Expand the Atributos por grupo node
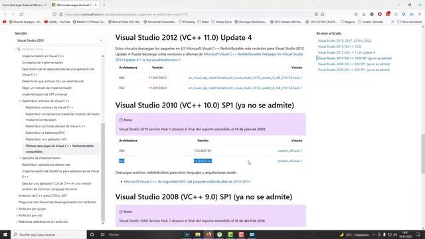The image size is (425, 239). (x=17, y=209)
